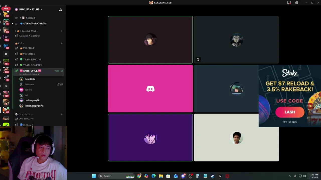Viewport: 321px width, 180px height.
Task: Open the server labeled B
Action: point(6,54)
